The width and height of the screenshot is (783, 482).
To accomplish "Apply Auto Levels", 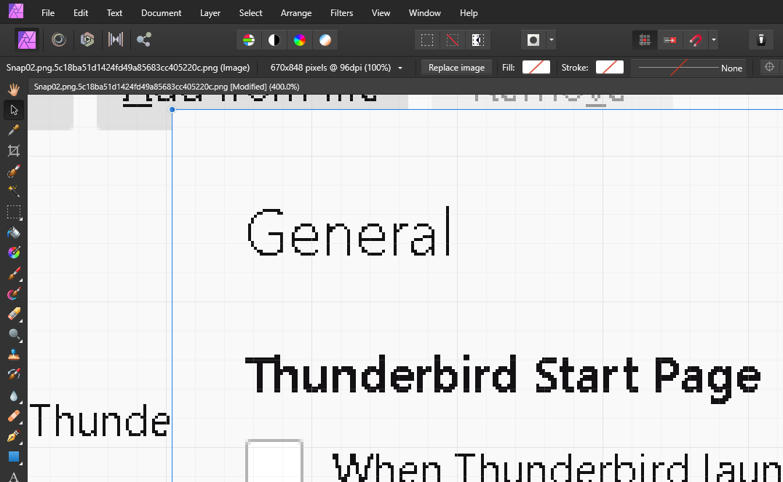I will pyautogui.click(x=249, y=41).
